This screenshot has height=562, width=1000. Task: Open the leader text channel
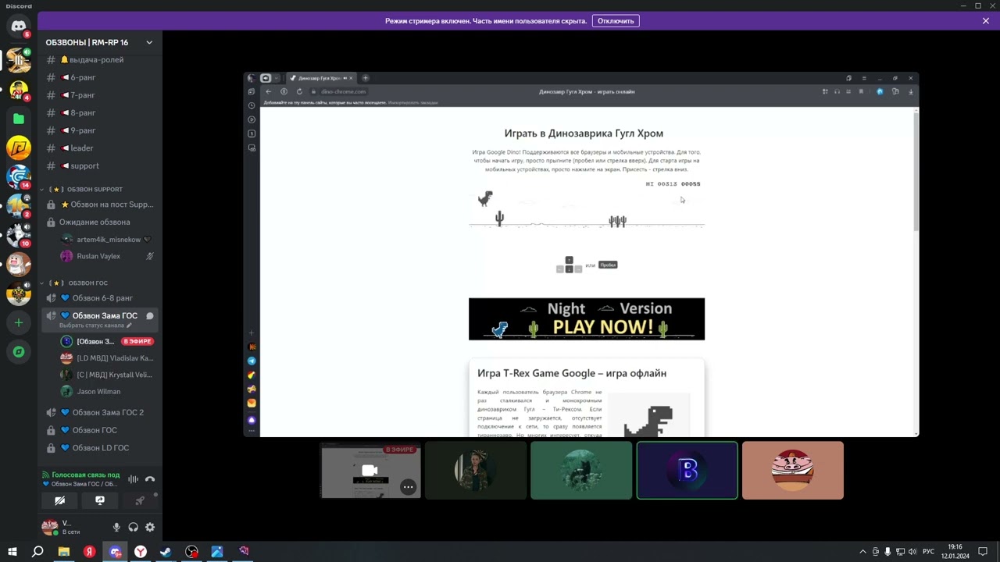[x=99, y=148]
